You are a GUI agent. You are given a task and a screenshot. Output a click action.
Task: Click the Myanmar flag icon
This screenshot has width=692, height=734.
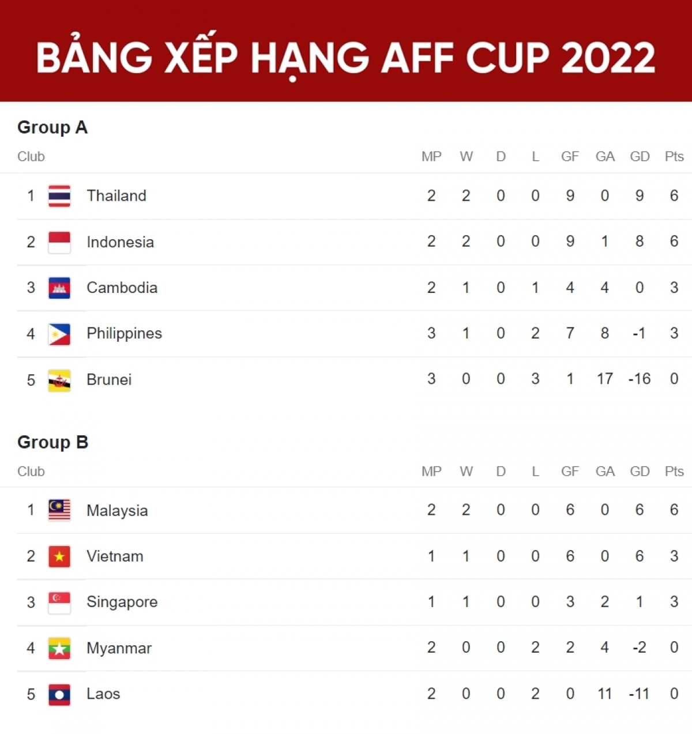pyautogui.click(x=59, y=648)
